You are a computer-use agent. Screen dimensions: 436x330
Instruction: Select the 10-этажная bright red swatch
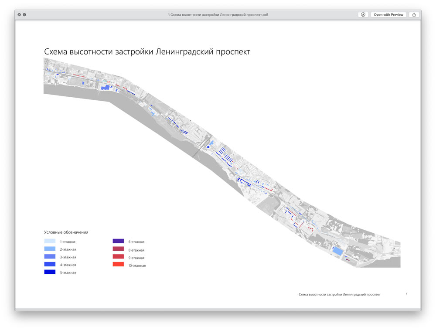[x=118, y=265]
